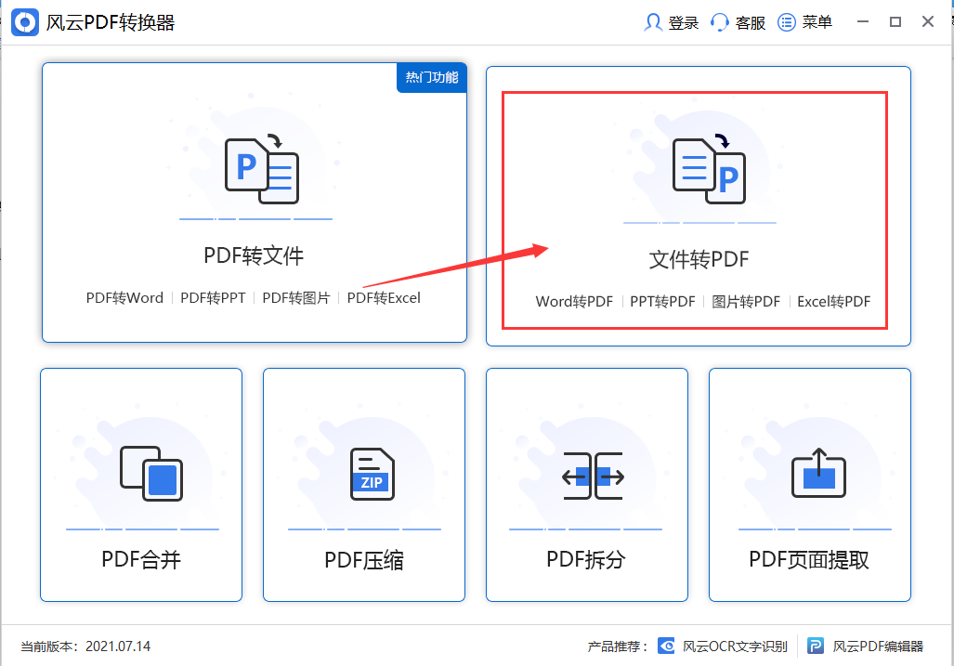The width and height of the screenshot is (954, 666).
Task: Click the 风云PDF编辑器 icon
Action: [816, 646]
